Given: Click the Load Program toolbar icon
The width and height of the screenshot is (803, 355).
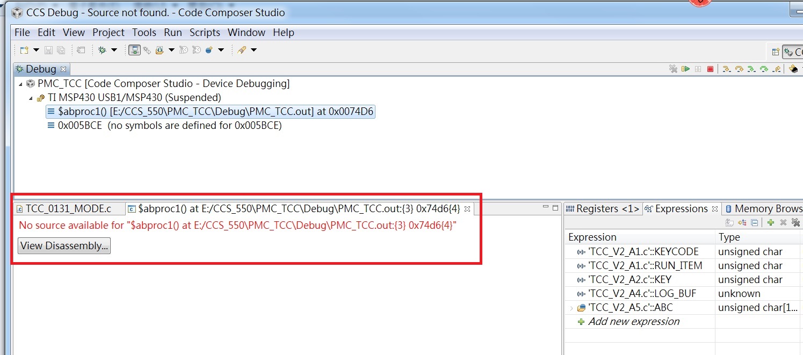Looking at the screenshot, I should [160, 50].
